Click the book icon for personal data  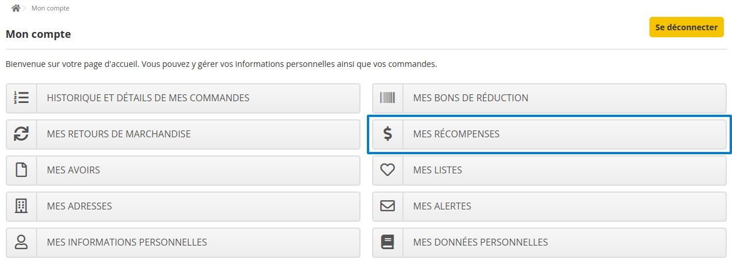pyautogui.click(x=387, y=242)
